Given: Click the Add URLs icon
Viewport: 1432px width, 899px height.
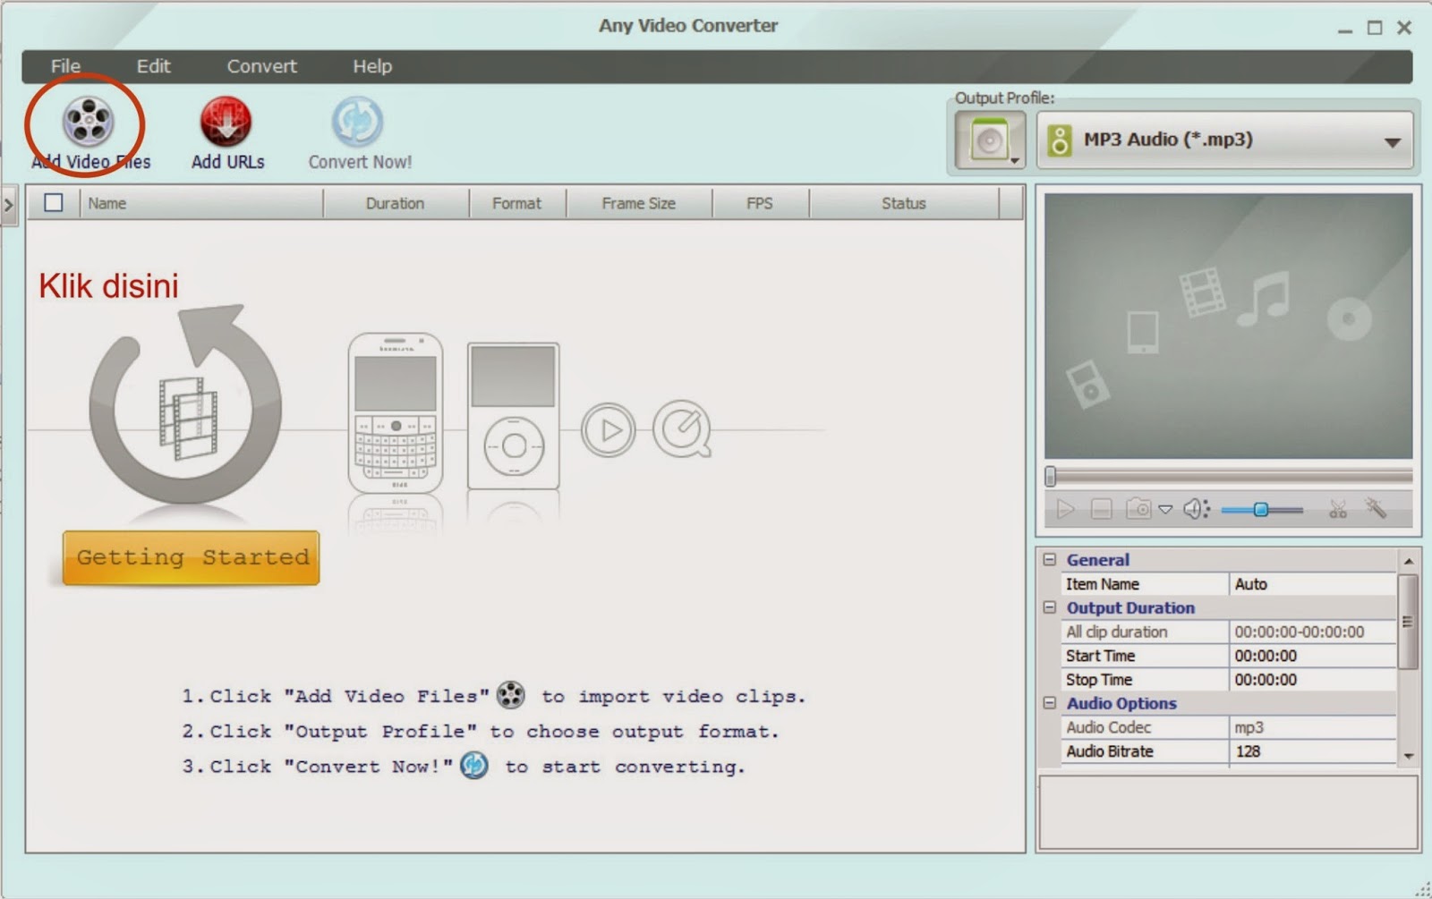Looking at the screenshot, I should pos(226,123).
